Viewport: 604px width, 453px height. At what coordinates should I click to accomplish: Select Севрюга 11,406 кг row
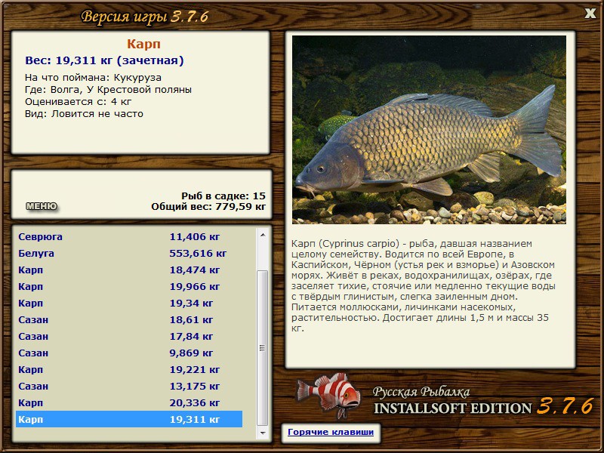tap(129, 236)
